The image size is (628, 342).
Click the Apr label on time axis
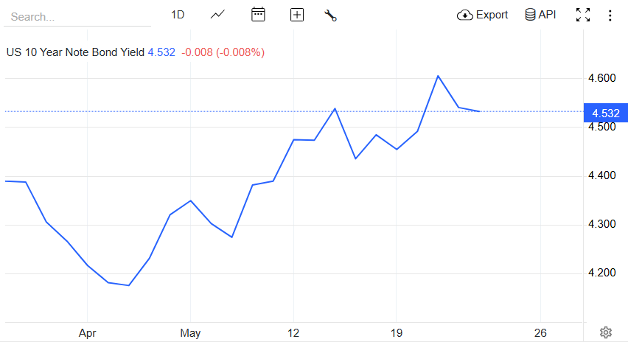[x=87, y=333]
